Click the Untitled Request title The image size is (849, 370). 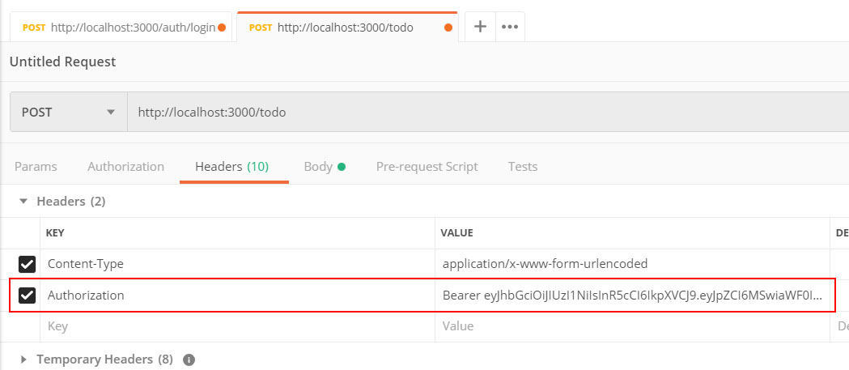click(x=63, y=62)
